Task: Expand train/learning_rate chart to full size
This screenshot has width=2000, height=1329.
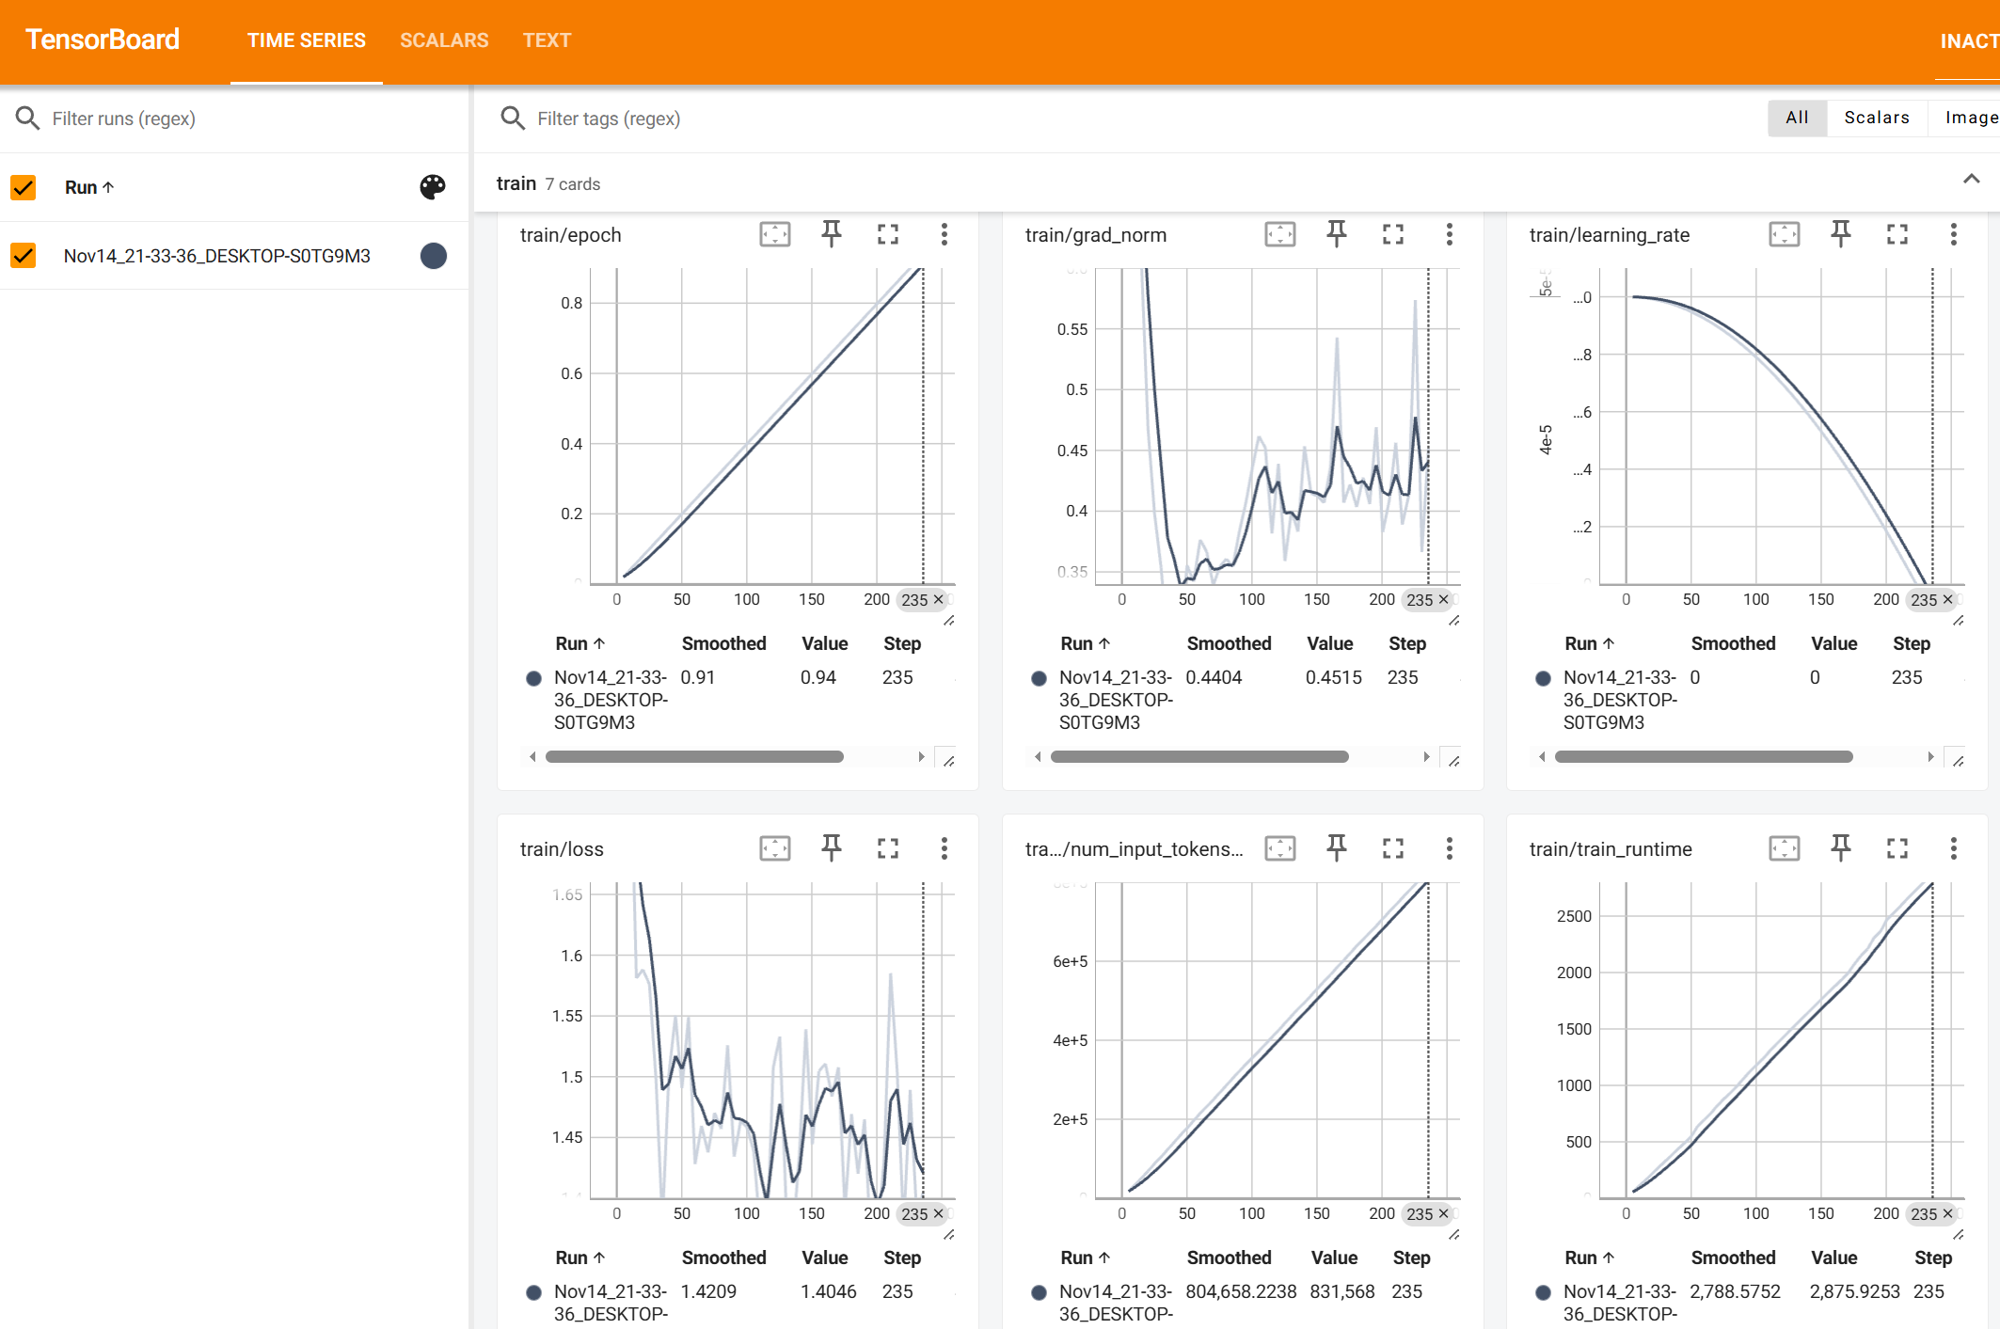Action: [x=1897, y=234]
